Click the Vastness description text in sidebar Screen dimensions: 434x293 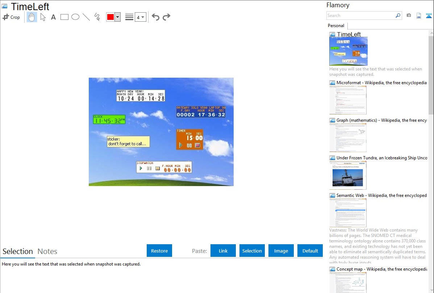(x=377, y=246)
